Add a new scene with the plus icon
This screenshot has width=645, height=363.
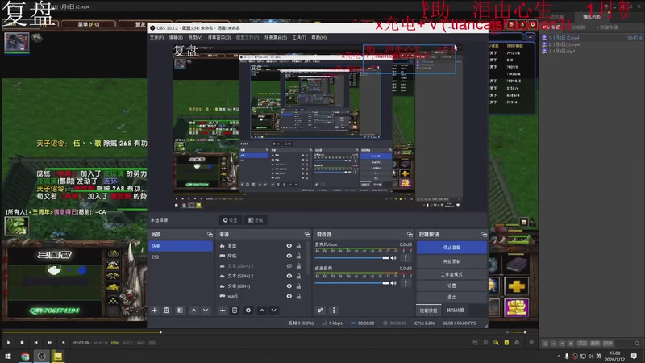pos(155,311)
